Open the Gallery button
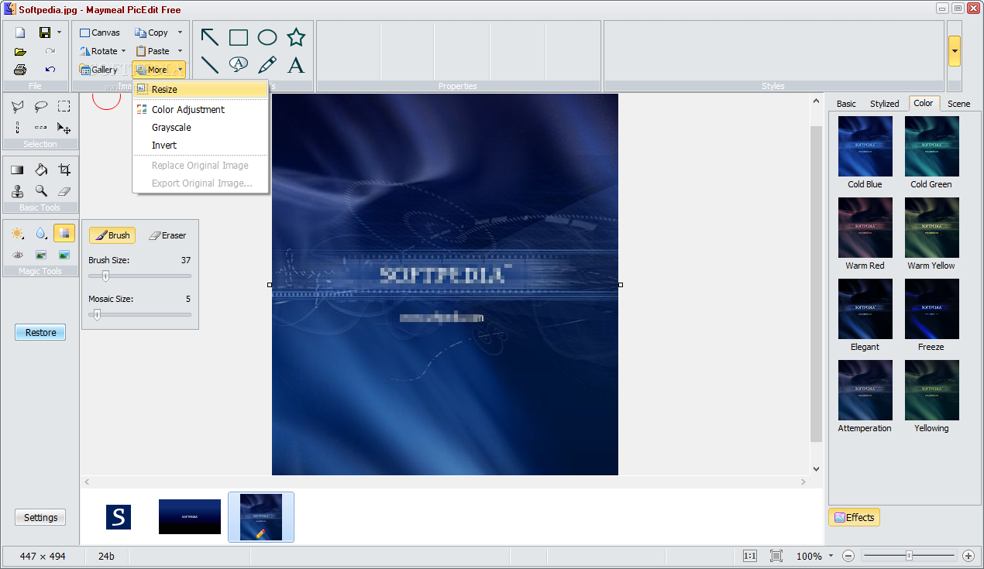The height and width of the screenshot is (569, 984). point(98,70)
